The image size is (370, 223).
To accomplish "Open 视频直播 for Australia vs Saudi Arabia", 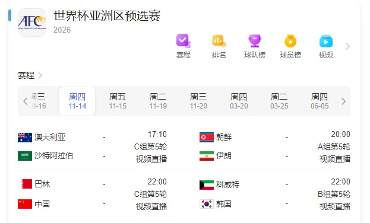I will 151,159.
